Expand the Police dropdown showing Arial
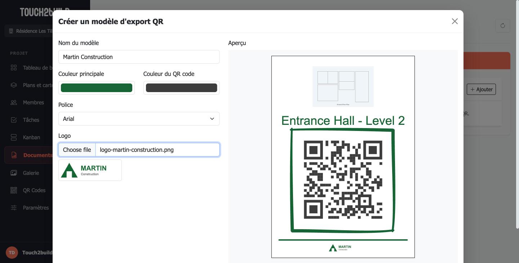This screenshot has width=519, height=263. click(139, 119)
